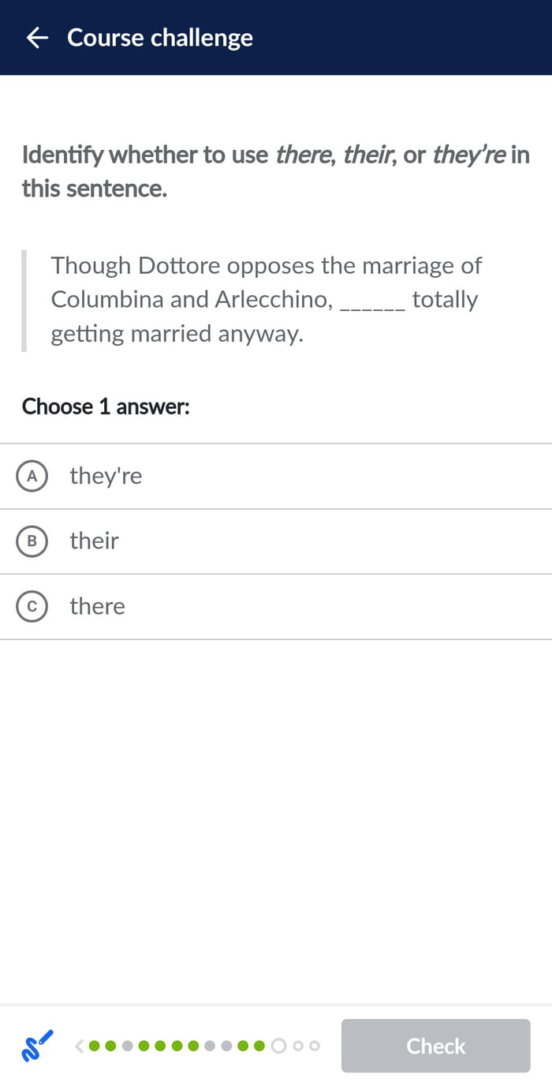Choose the answer text "there"

coord(97,606)
